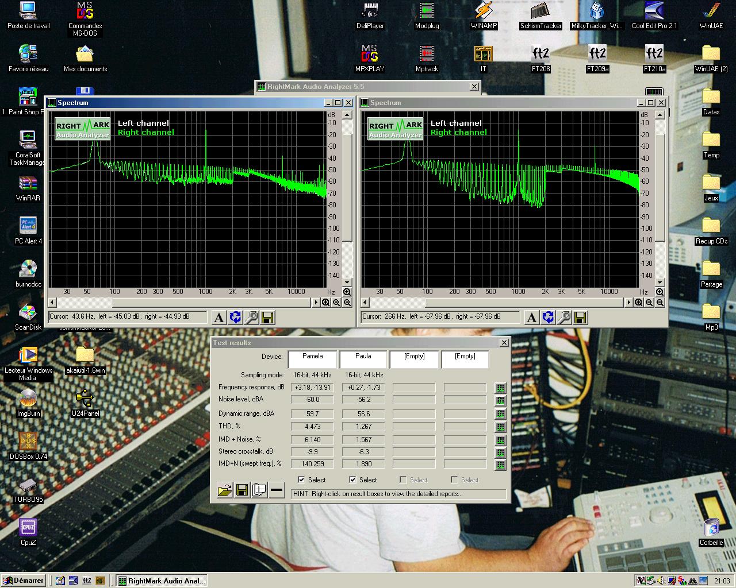This screenshot has height=588, width=736.
Task: Uncheck the Select box under Paula
Action: pos(352,479)
